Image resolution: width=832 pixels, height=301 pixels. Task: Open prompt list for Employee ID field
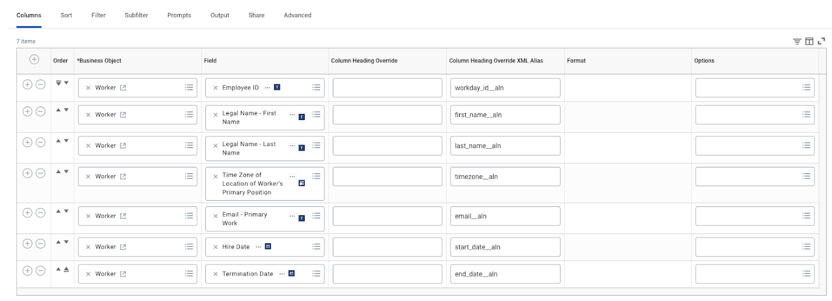(x=316, y=87)
